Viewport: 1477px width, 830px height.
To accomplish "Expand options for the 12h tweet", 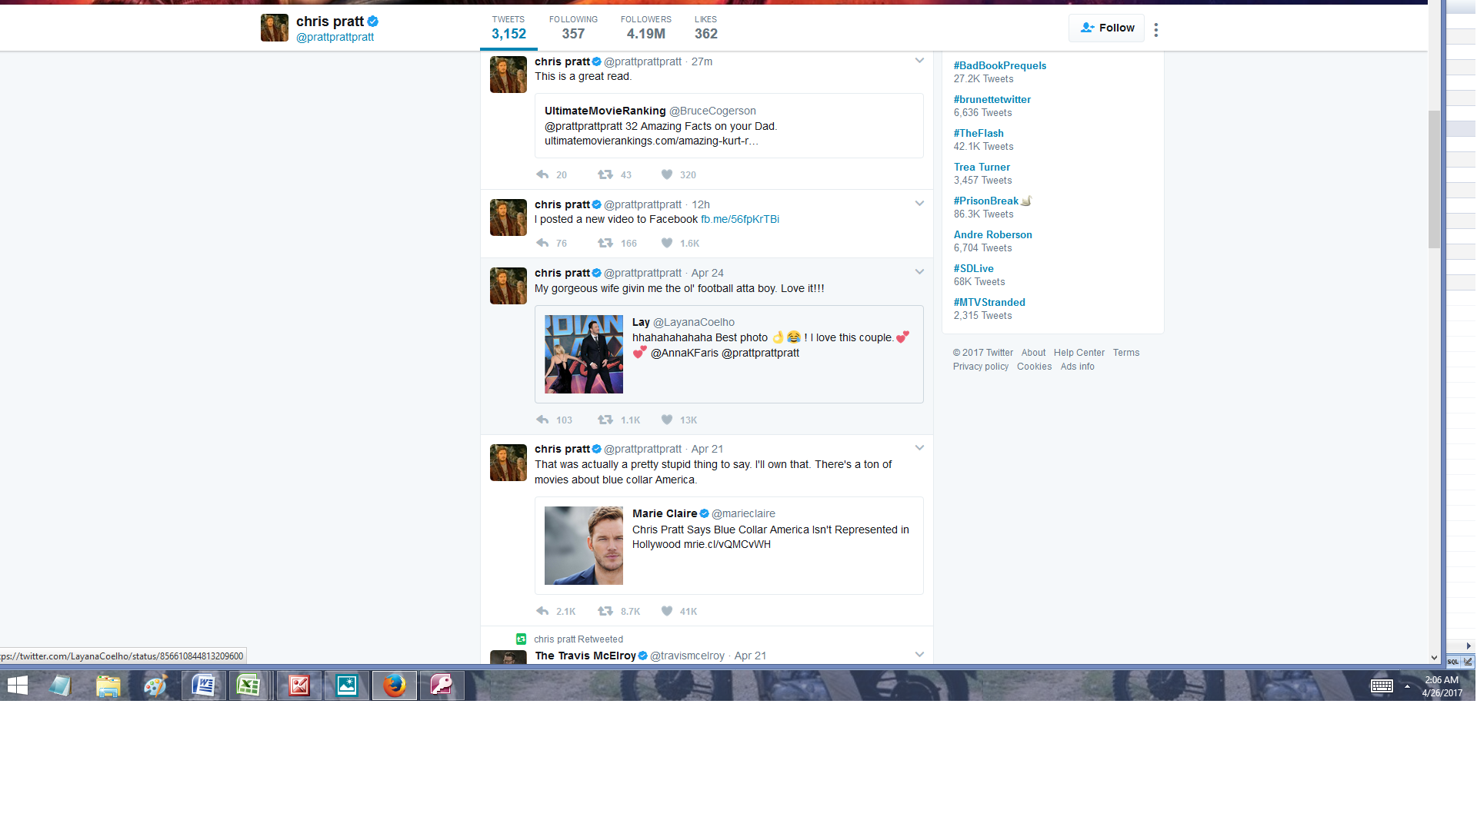I will tap(919, 204).
